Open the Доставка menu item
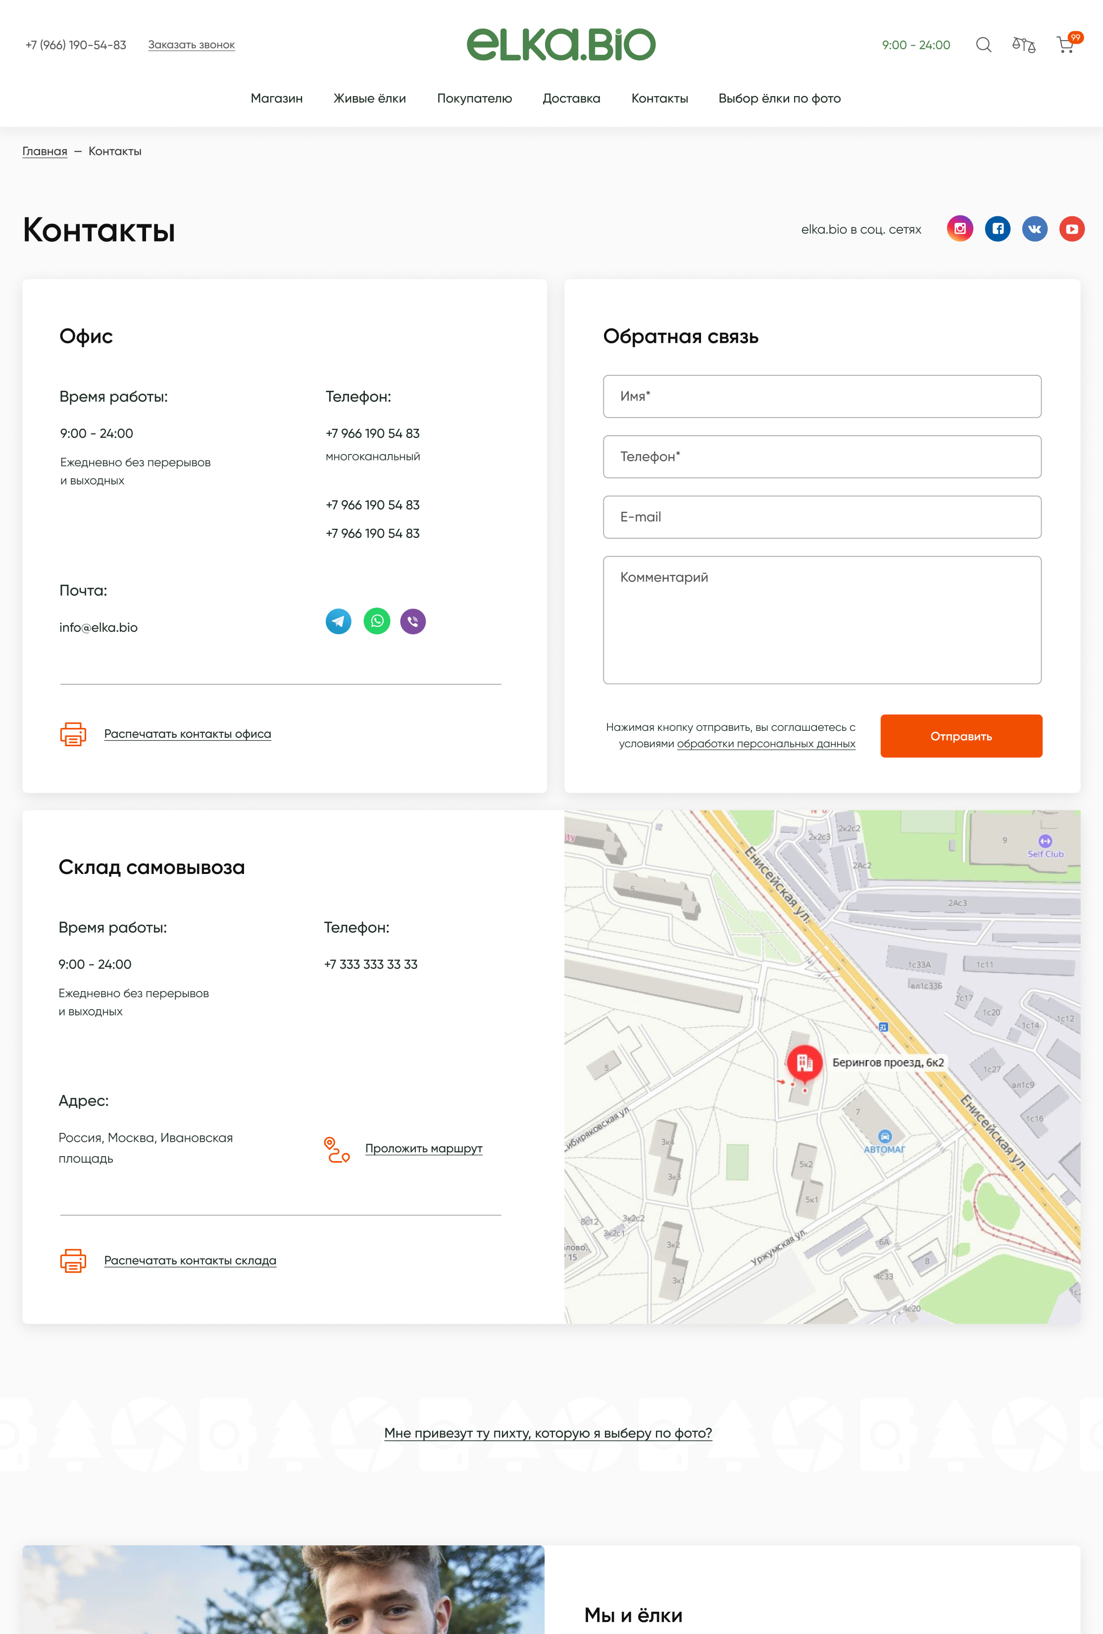This screenshot has width=1103, height=1634. (571, 99)
